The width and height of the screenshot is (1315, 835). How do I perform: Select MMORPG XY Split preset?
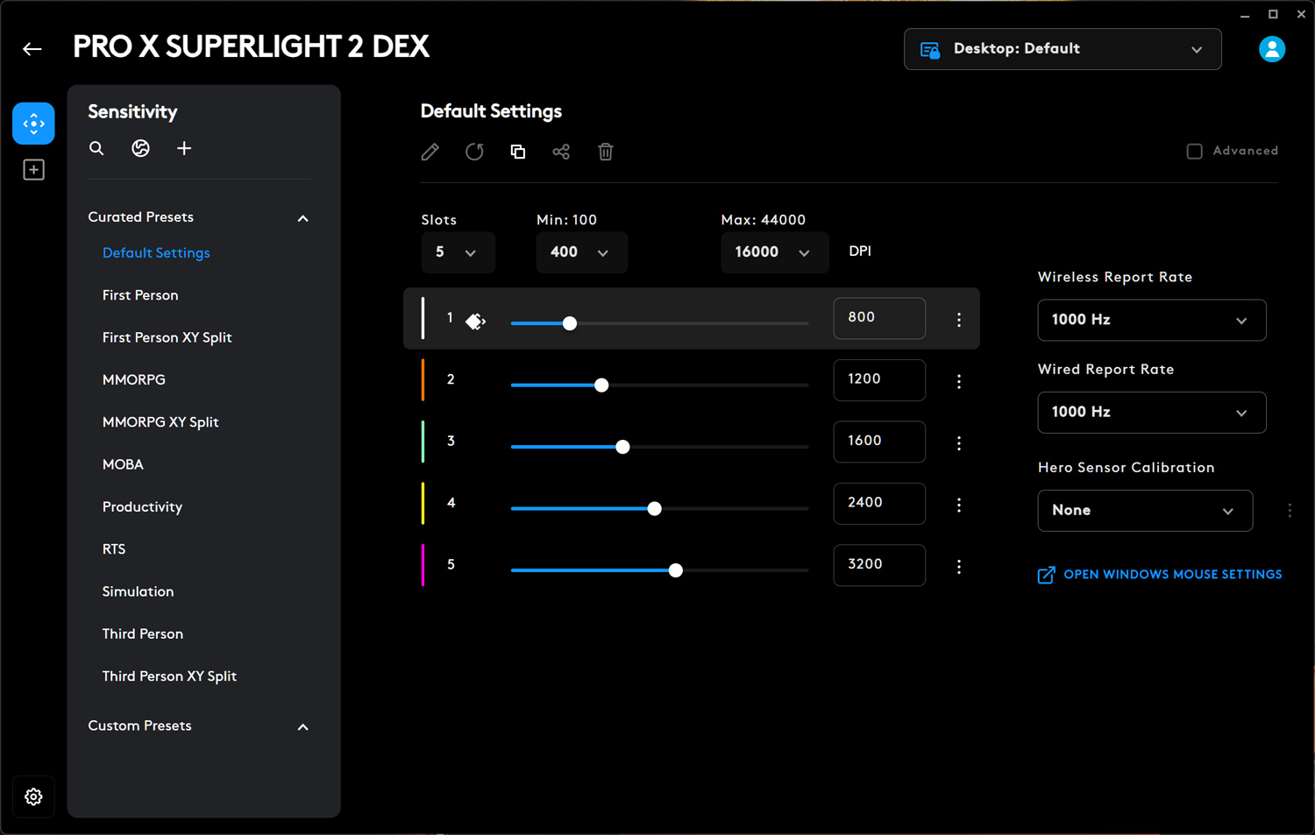pyautogui.click(x=160, y=422)
